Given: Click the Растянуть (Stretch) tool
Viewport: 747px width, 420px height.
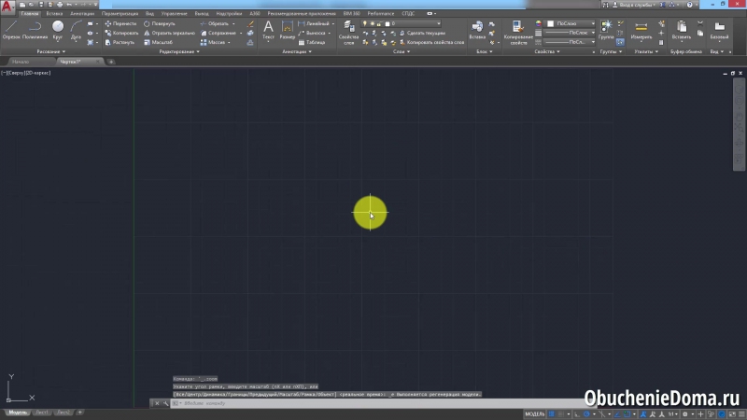Looking at the screenshot, I should pyautogui.click(x=120, y=42).
